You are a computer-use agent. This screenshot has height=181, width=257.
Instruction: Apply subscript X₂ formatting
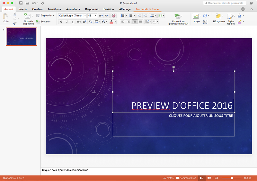(x=90, y=22)
